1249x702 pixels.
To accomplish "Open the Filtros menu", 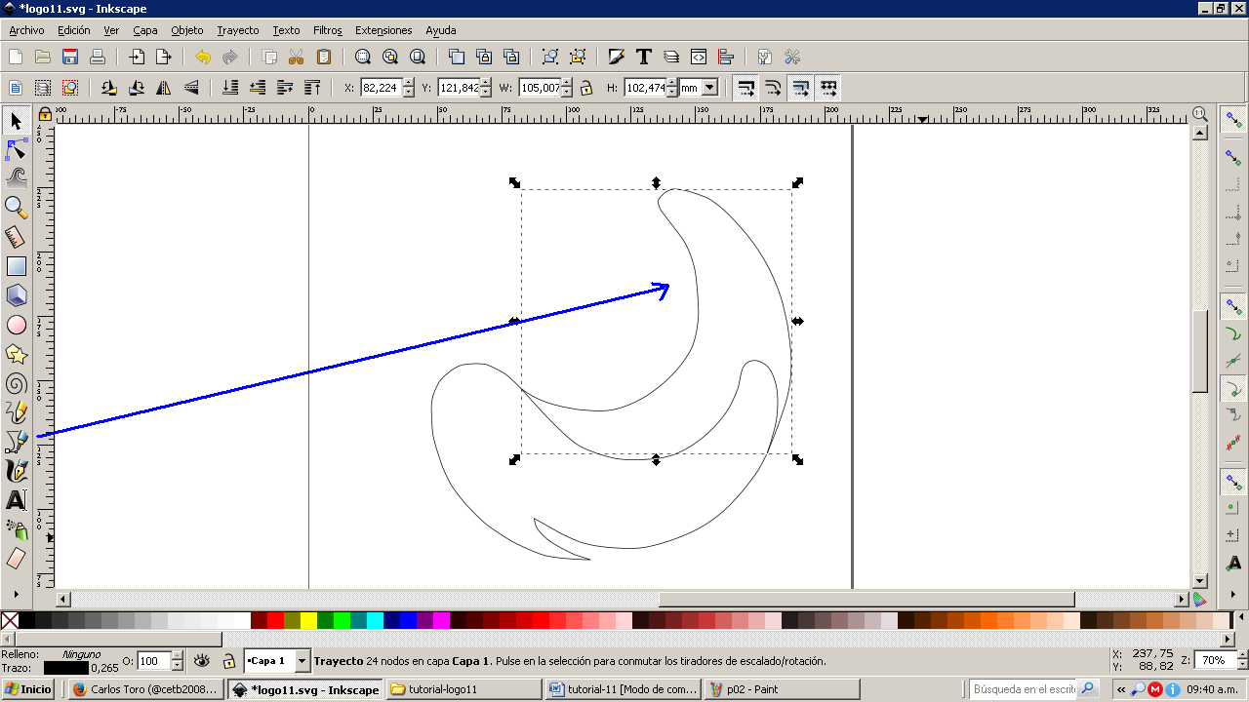I will click(x=328, y=30).
